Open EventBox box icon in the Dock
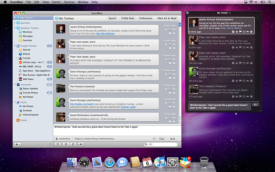Viewport: 275px width, 172px height. click(185, 162)
